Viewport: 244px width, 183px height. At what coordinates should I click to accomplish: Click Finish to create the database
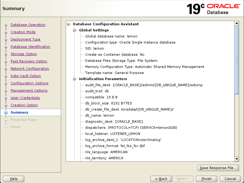pyautogui.click(x=207, y=179)
